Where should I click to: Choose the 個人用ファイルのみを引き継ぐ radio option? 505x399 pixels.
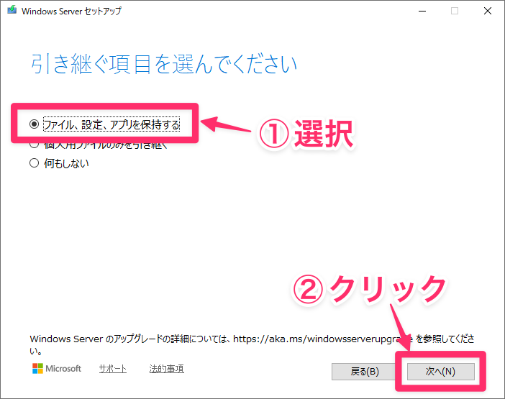click(34, 145)
